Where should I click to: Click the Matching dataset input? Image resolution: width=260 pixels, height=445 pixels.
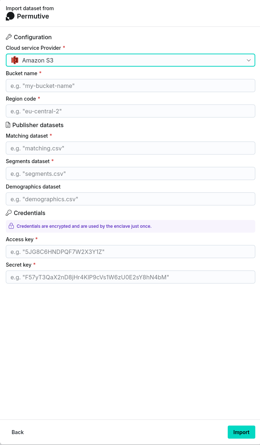pos(131,148)
